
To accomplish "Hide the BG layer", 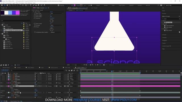I will pos(1,97).
